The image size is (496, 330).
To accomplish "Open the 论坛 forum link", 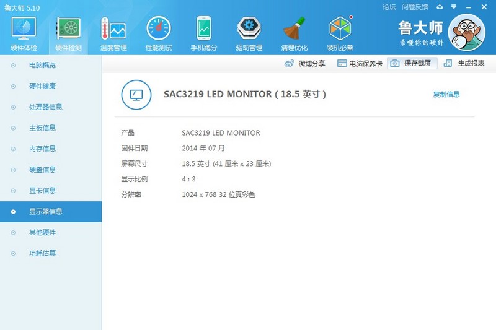I will pyautogui.click(x=389, y=7).
